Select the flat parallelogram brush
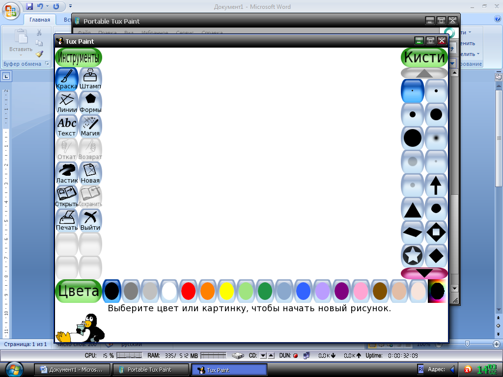The height and width of the screenshot is (377, 503). point(413,232)
